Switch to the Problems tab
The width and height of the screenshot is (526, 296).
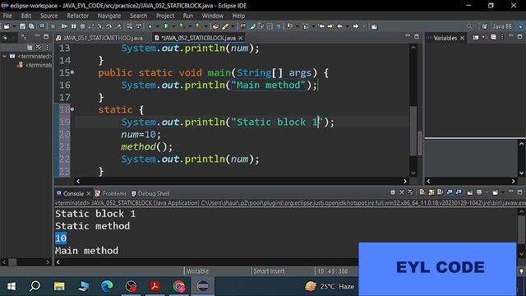coord(111,194)
